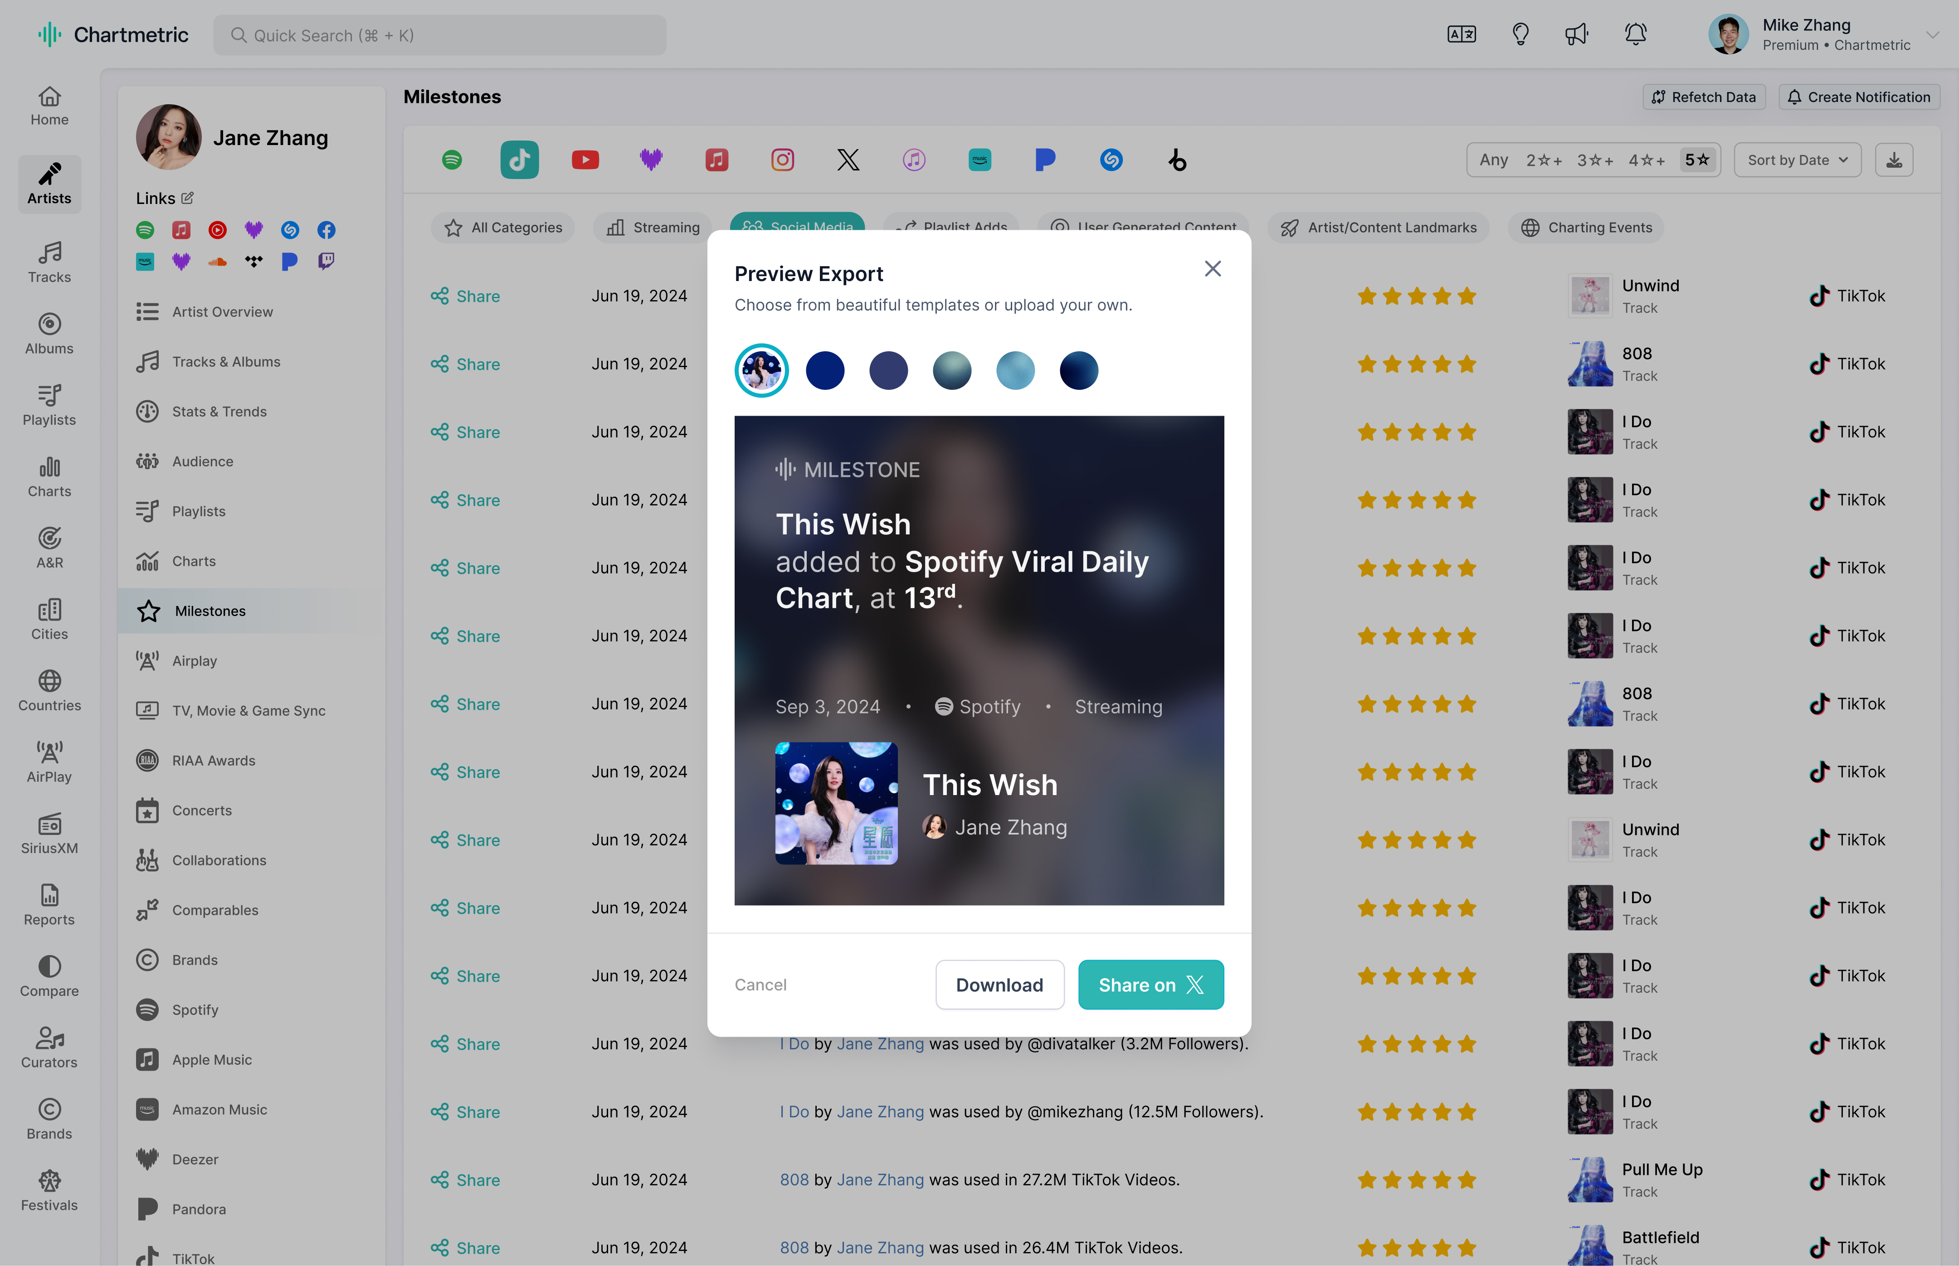
Task: Go to Home in left sidebar
Action: point(49,107)
